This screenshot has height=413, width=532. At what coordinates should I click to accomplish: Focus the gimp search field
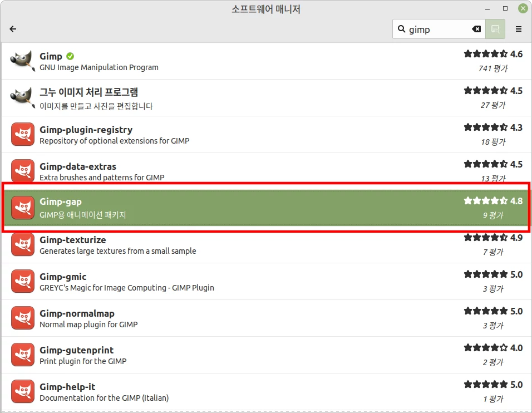pyautogui.click(x=439, y=29)
